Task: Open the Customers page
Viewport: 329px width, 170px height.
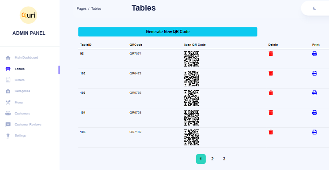Action: tap(22, 114)
